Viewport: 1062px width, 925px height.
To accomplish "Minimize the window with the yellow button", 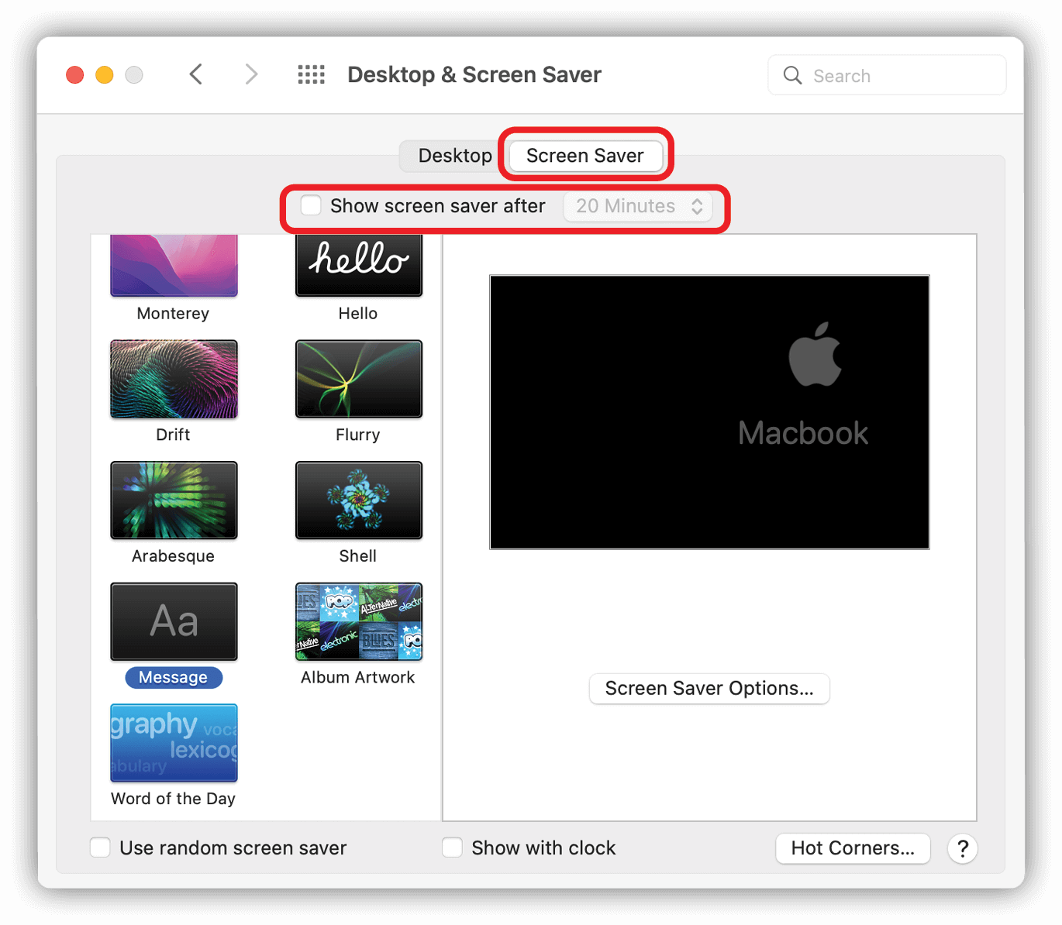I will pos(105,75).
